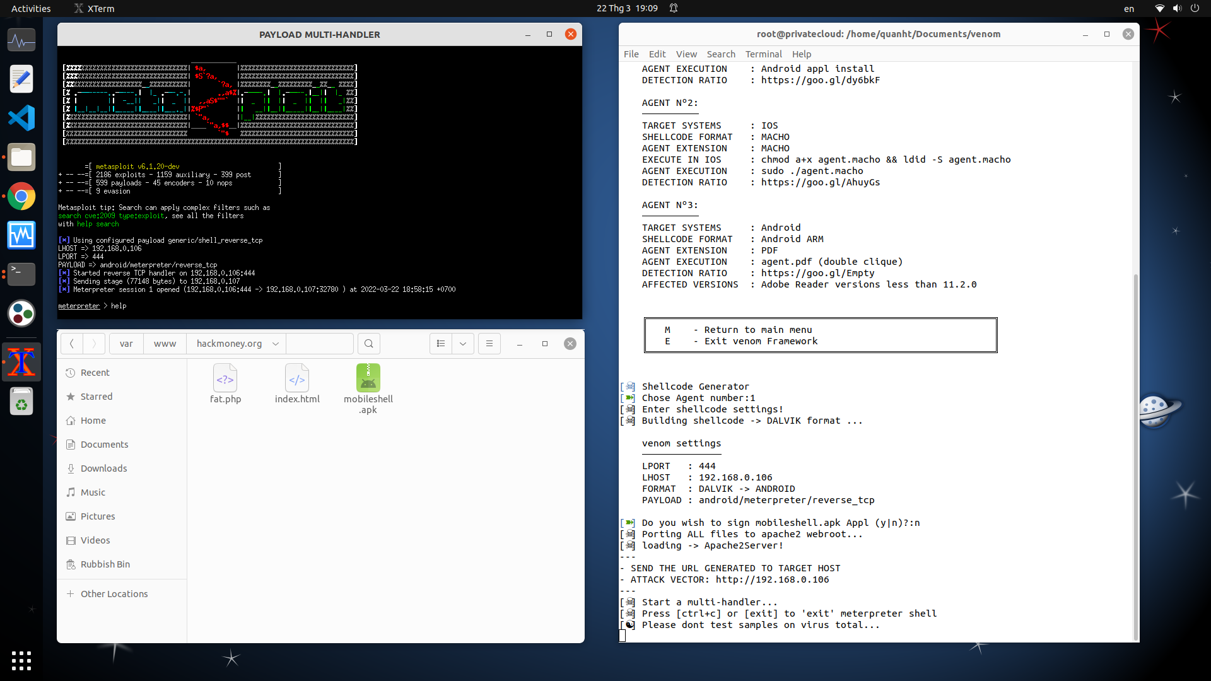1211x681 pixels.
Task: Expand hackmoney.org path dropdown
Action: (276, 344)
